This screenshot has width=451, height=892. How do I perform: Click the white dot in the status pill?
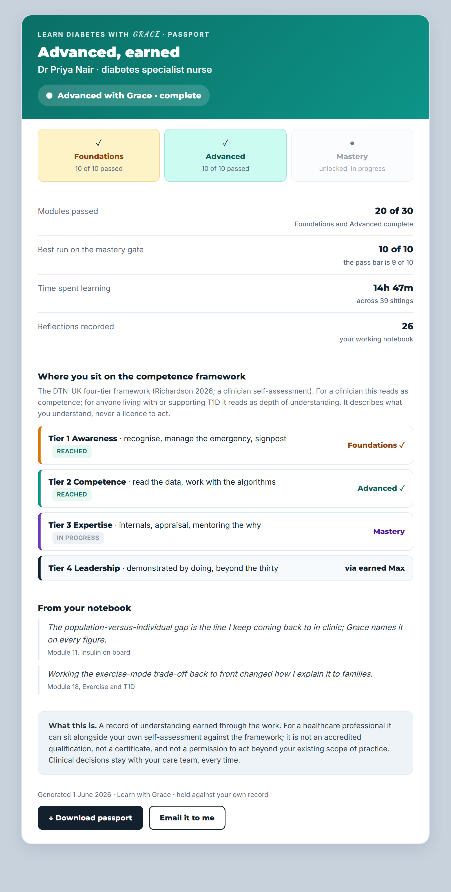click(x=50, y=96)
